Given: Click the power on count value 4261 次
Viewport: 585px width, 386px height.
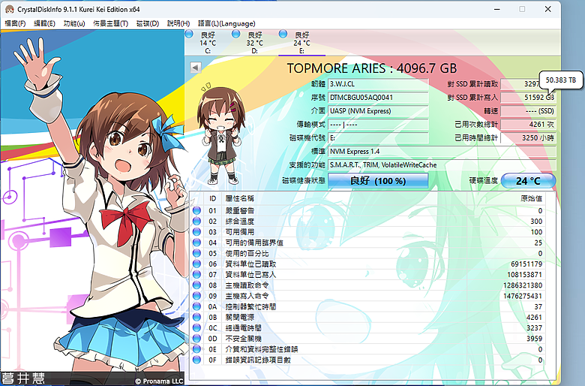Looking at the screenshot, I should pos(527,125).
